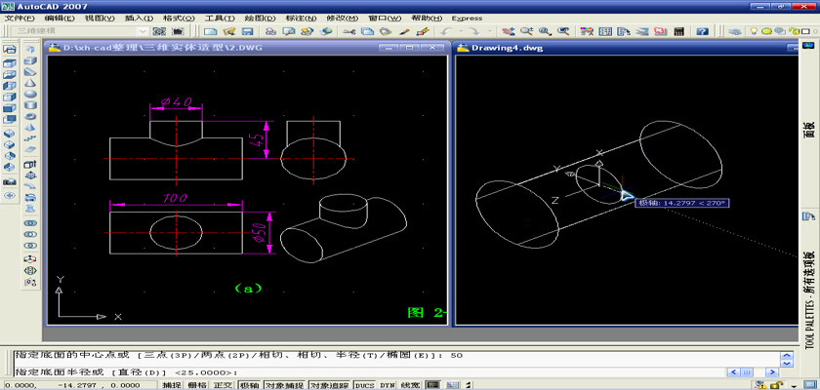Toggle the 对象捕捉 object snap button
This screenshot has height=390, width=820.
(x=283, y=385)
